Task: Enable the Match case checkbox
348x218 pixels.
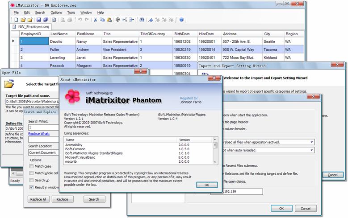Action: click(x=32, y=166)
